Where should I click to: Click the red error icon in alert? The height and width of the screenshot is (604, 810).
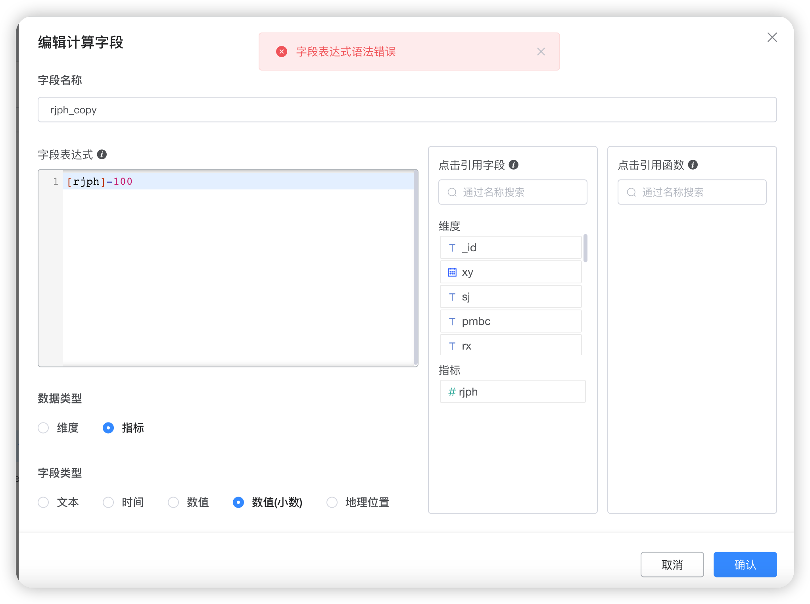pos(282,52)
